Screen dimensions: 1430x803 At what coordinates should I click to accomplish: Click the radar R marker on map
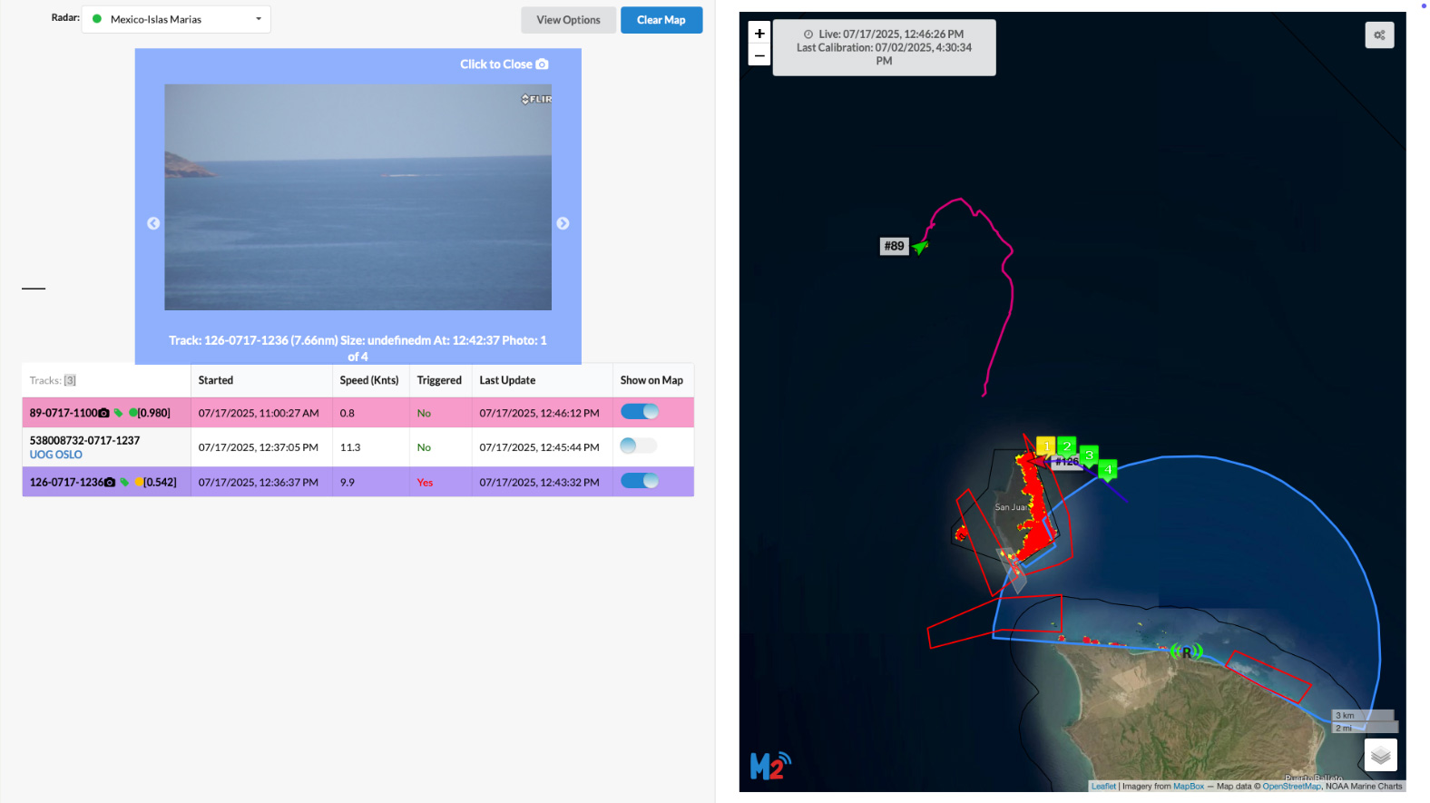pos(1186,651)
